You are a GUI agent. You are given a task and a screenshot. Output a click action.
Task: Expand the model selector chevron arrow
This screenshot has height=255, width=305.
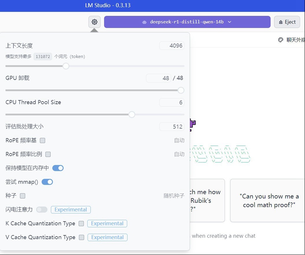[230, 22]
